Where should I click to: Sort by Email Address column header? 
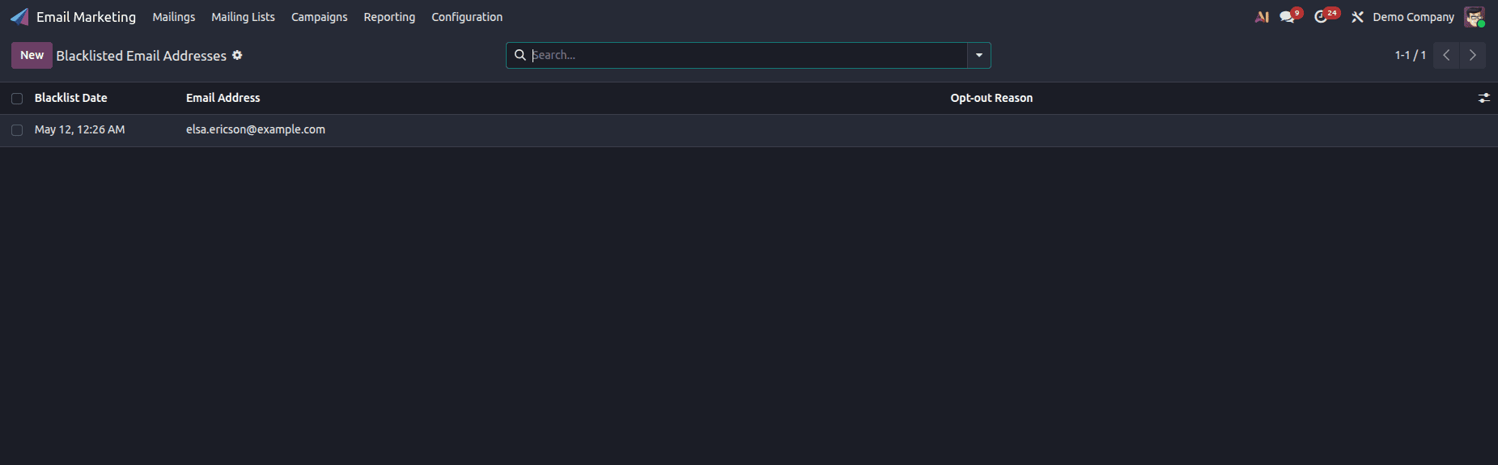[x=223, y=98]
